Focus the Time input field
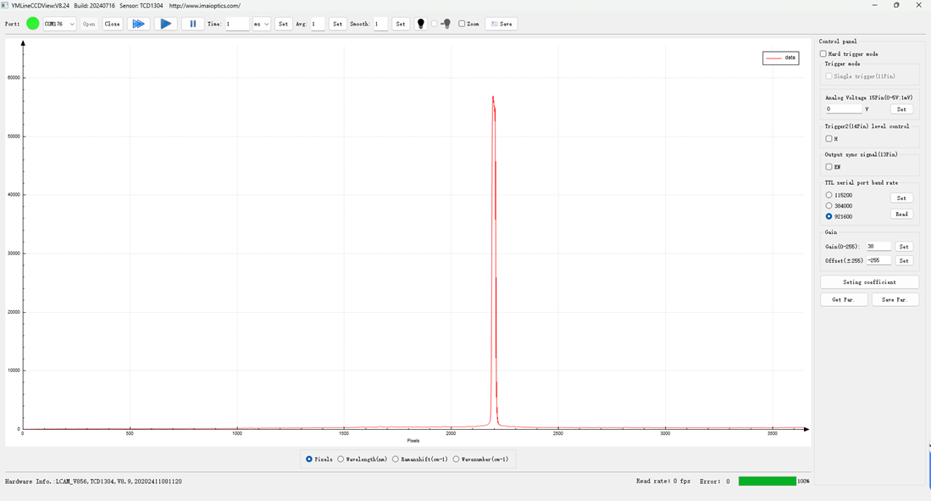931x501 pixels. pos(237,24)
